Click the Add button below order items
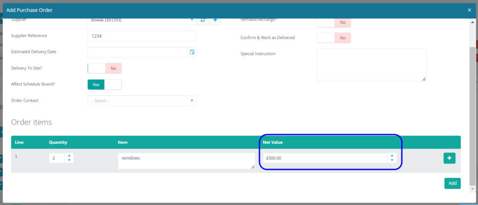 [452, 184]
